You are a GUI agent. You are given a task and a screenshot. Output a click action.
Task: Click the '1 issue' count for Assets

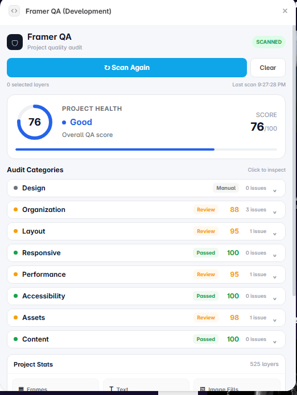click(258, 318)
